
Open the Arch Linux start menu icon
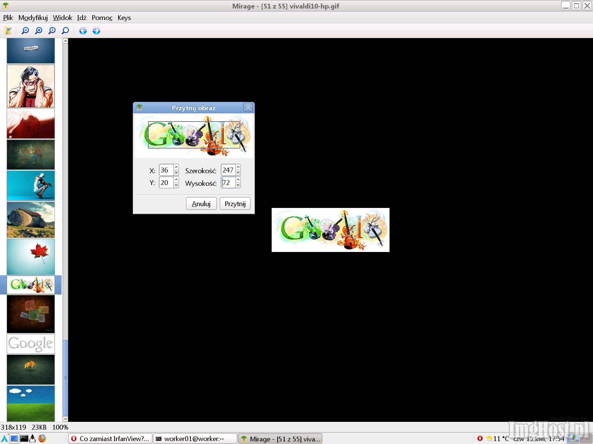coord(4,438)
